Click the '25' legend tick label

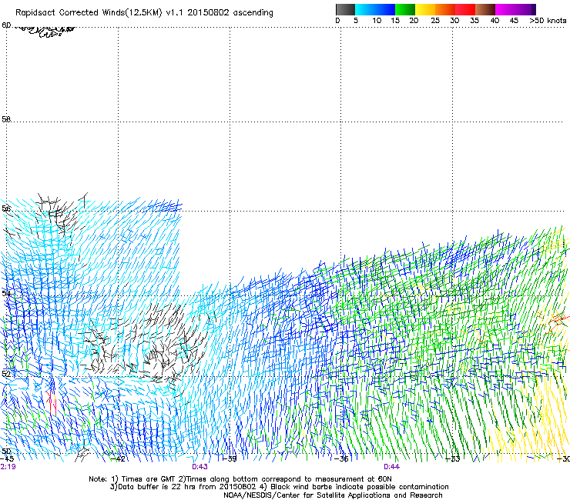pyautogui.click(x=435, y=21)
